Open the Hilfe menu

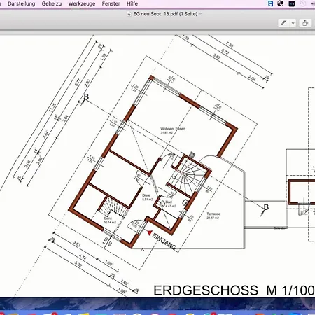[132, 3]
